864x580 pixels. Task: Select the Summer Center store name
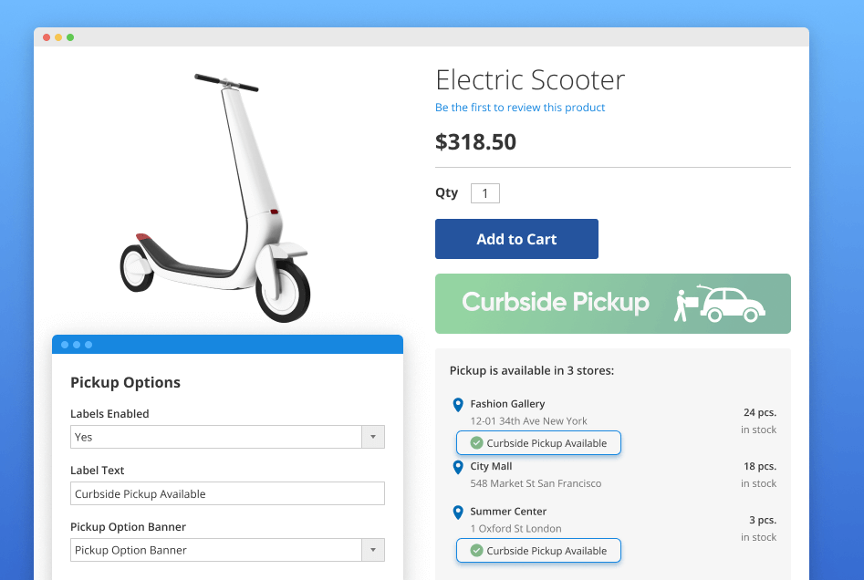tap(508, 512)
